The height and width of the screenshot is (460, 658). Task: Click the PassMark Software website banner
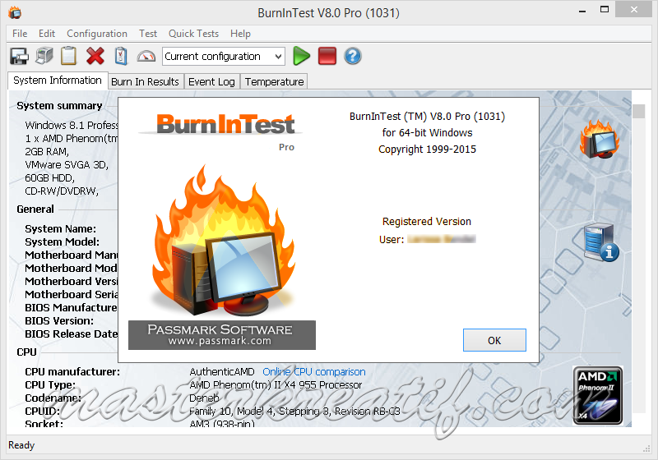point(222,335)
